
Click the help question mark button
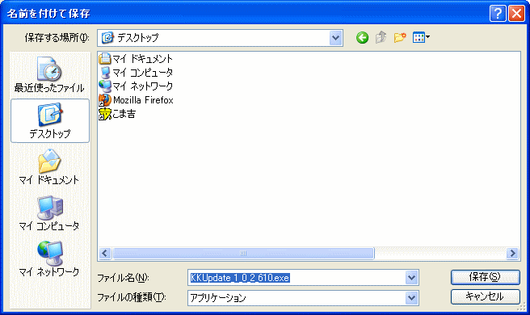[498, 14]
